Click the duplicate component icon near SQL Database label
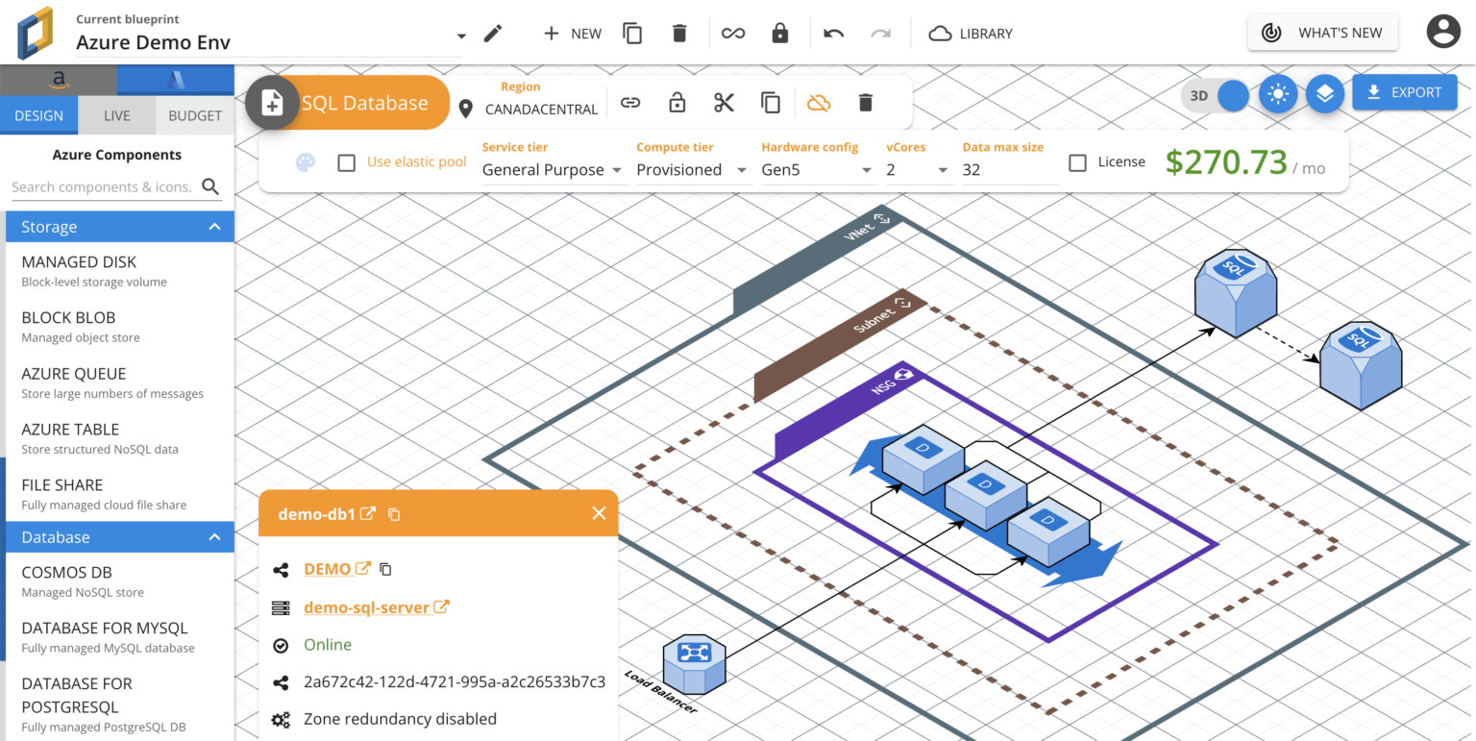 tap(769, 102)
